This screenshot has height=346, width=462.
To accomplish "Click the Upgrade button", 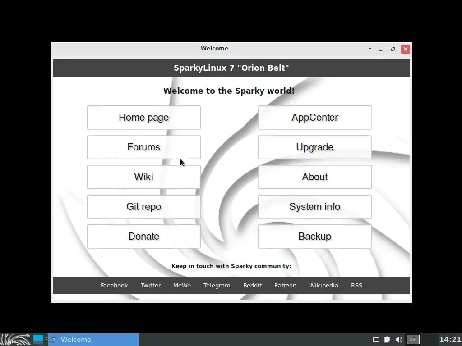I will (314, 147).
